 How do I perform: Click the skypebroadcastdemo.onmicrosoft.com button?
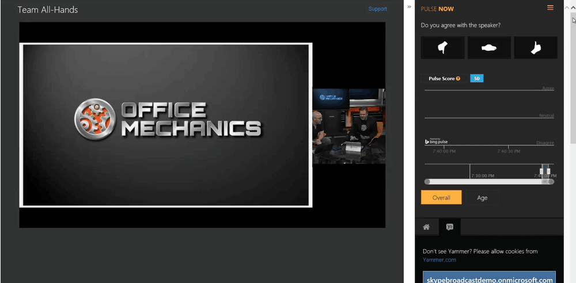click(488, 278)
